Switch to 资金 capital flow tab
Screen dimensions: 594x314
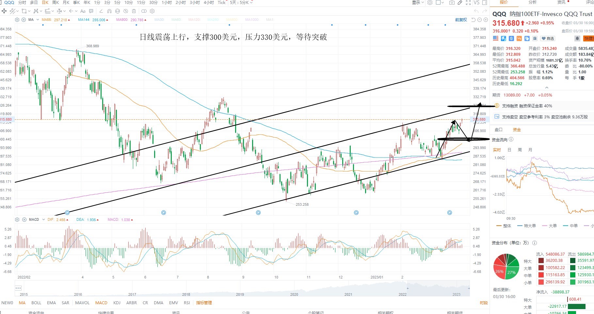click(x=517, y=130)
